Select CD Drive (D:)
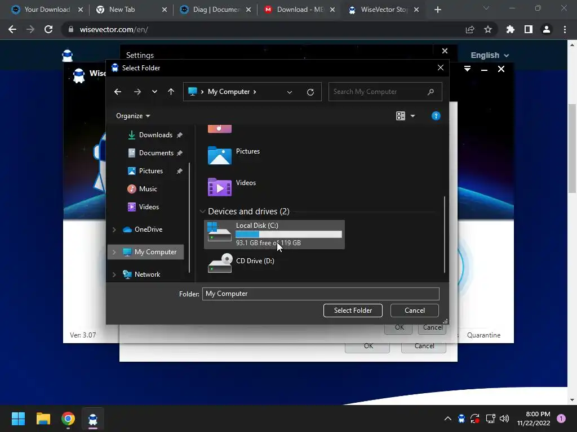The width and height of the screenshot is (577, 432). tap(241, 263)
